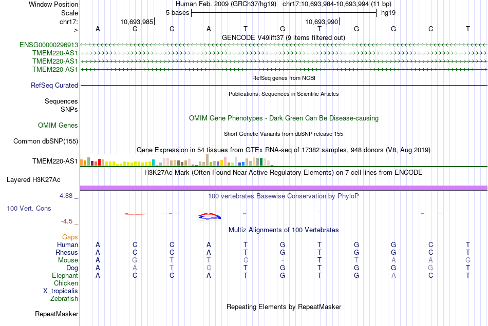Click the horizontal scale bar line
The height and width of the screenshot is (326, 488).
click(x=284, y=13)
